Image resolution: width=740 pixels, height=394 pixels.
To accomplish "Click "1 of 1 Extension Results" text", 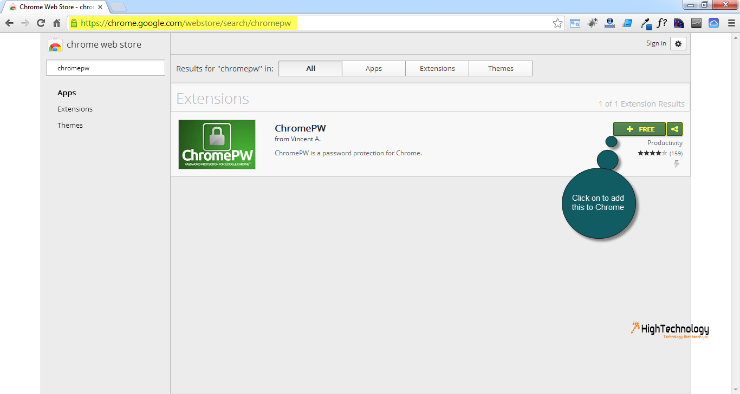I will pos(641,104).
